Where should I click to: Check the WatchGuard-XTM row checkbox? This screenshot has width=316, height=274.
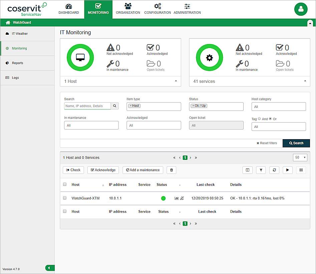(x=65, y=198)
